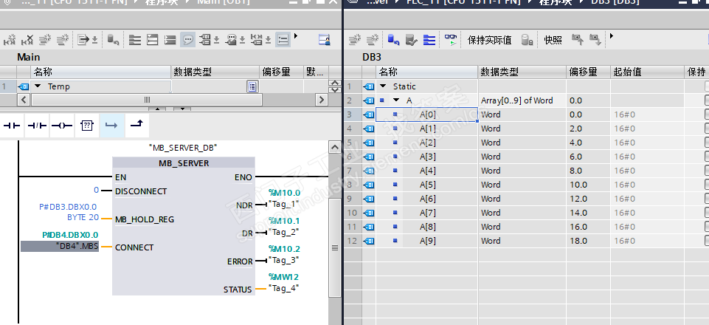The image size is (709, 325).
Task: Click the "Tag_4" STATUS output operand
Action: [284, 288]
